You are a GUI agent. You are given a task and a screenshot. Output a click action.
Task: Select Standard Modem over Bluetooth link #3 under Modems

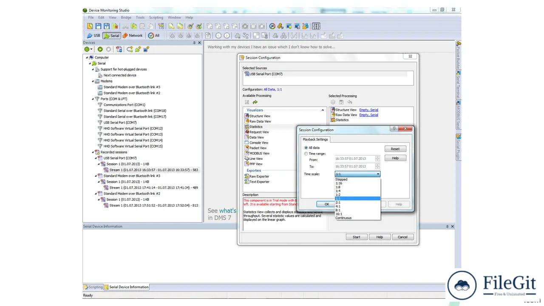[x=132, y=87]
